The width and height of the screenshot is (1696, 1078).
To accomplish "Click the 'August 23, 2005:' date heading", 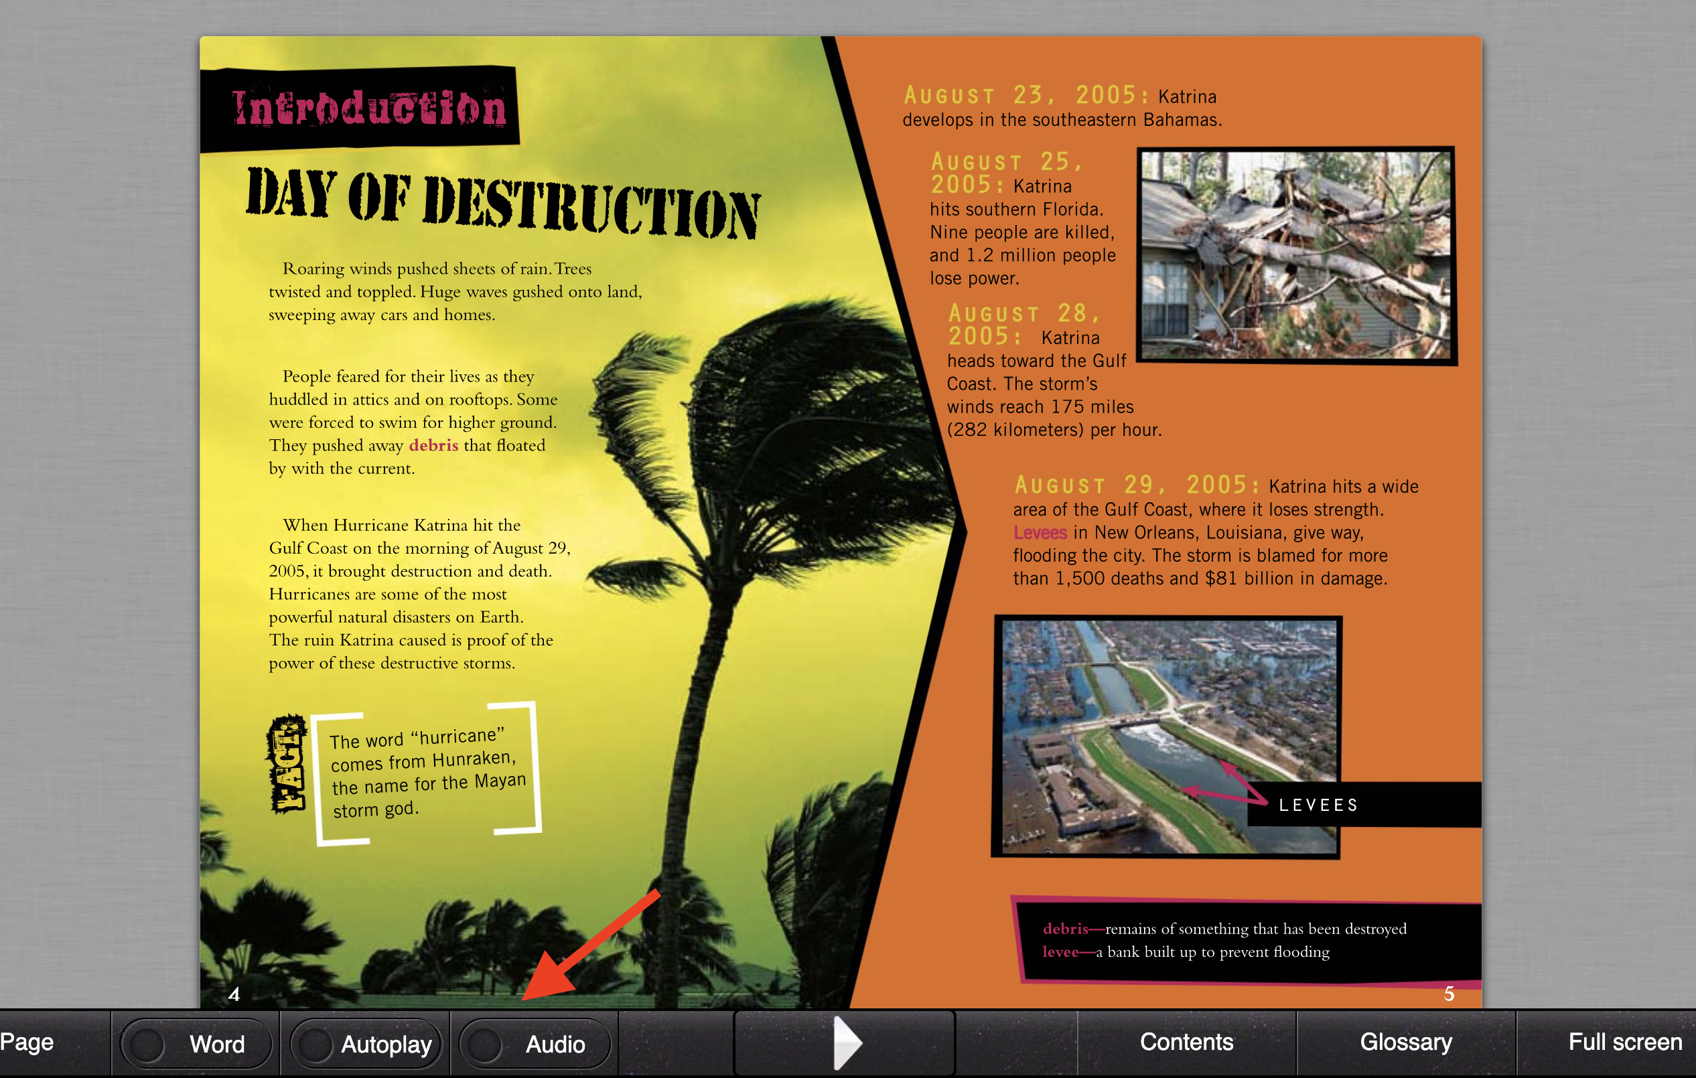I will (x=1026, y=95).
